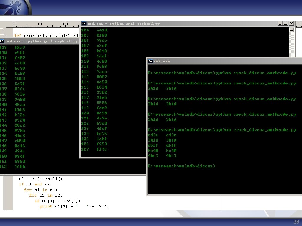Click the 4bc3 output in crack window
This screenshot has width=302, height=226.
point(162,156)
